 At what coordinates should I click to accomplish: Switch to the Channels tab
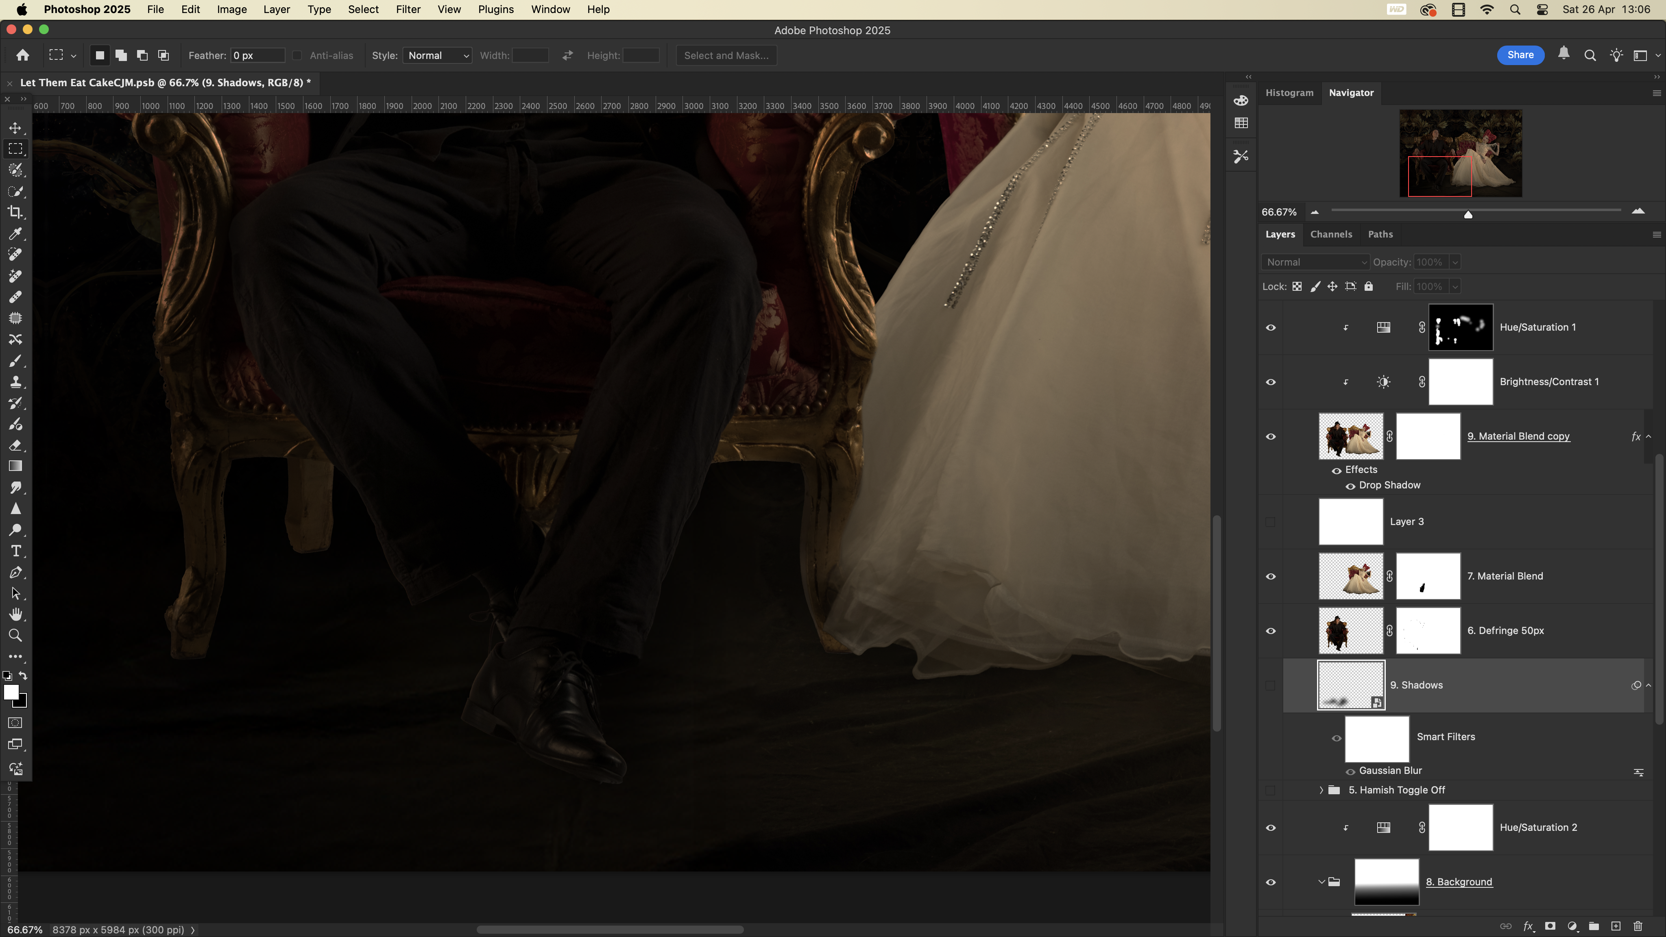(1331, 234)
